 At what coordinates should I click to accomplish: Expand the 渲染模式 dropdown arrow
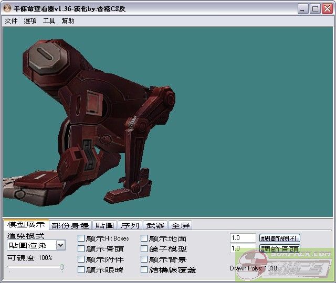pos(61,245)
